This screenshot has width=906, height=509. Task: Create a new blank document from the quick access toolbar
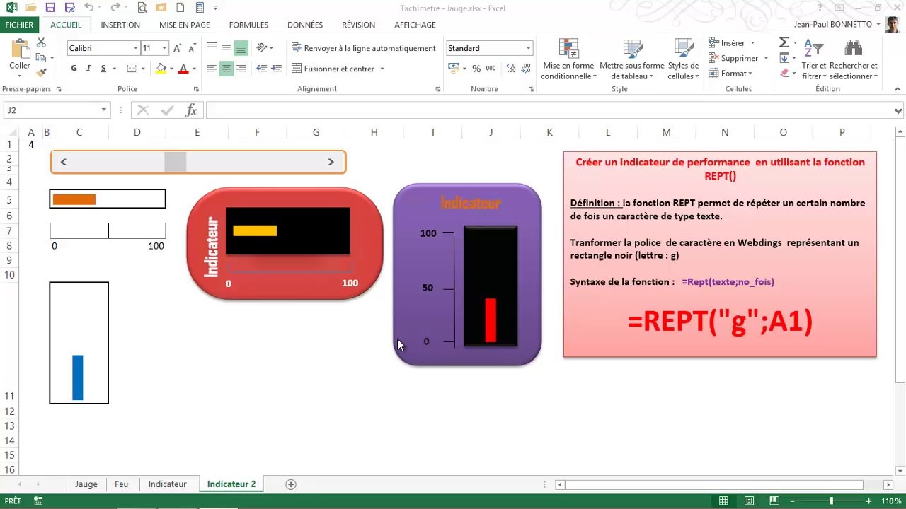[x=180, y=8]
